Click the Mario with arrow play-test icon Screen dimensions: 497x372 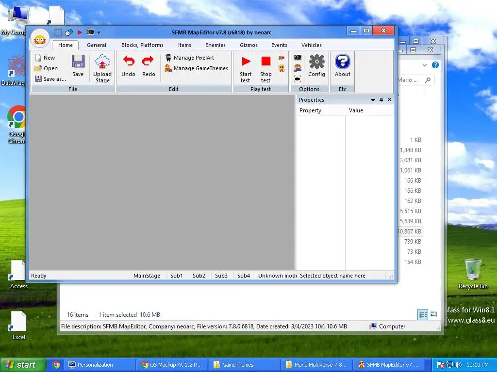[x=282, y=58]
